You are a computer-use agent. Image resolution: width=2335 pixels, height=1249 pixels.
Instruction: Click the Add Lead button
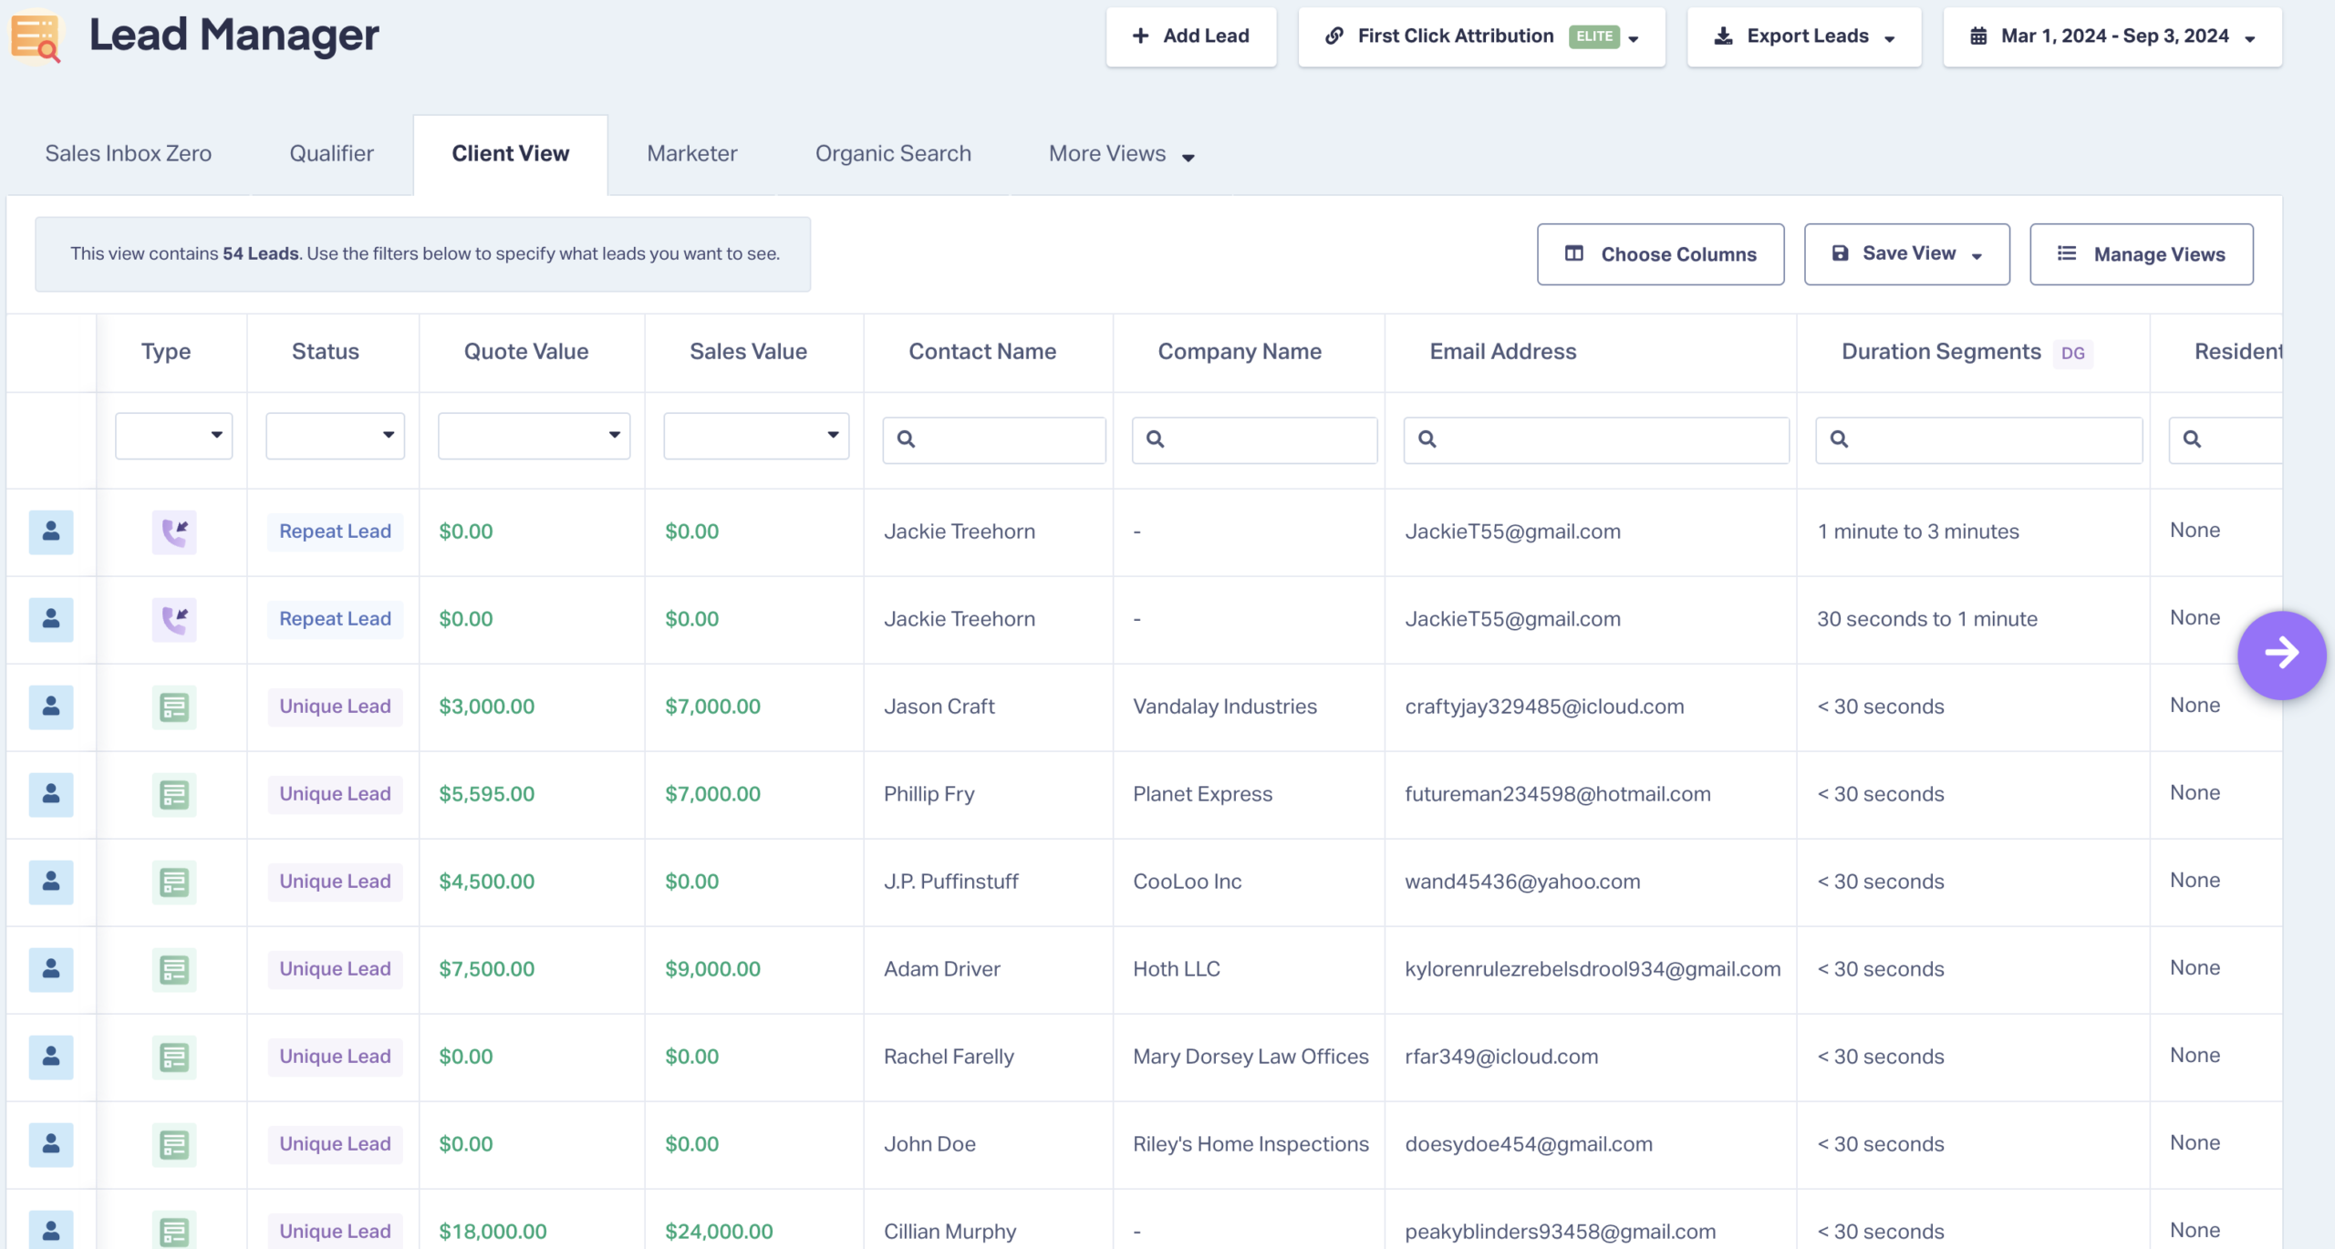click(x=1190, y=36)
